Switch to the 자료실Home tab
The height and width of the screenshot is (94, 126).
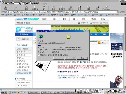[x=24, y=34]
